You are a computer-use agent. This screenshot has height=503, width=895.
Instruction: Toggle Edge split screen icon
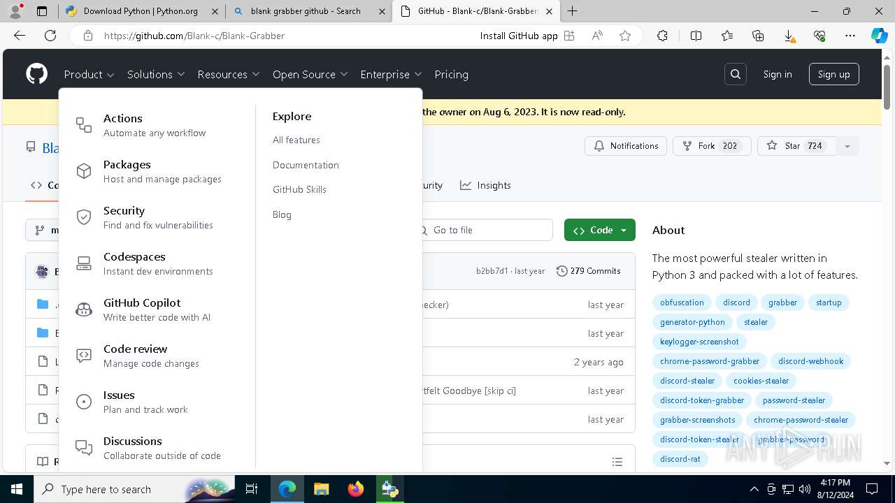696,36
